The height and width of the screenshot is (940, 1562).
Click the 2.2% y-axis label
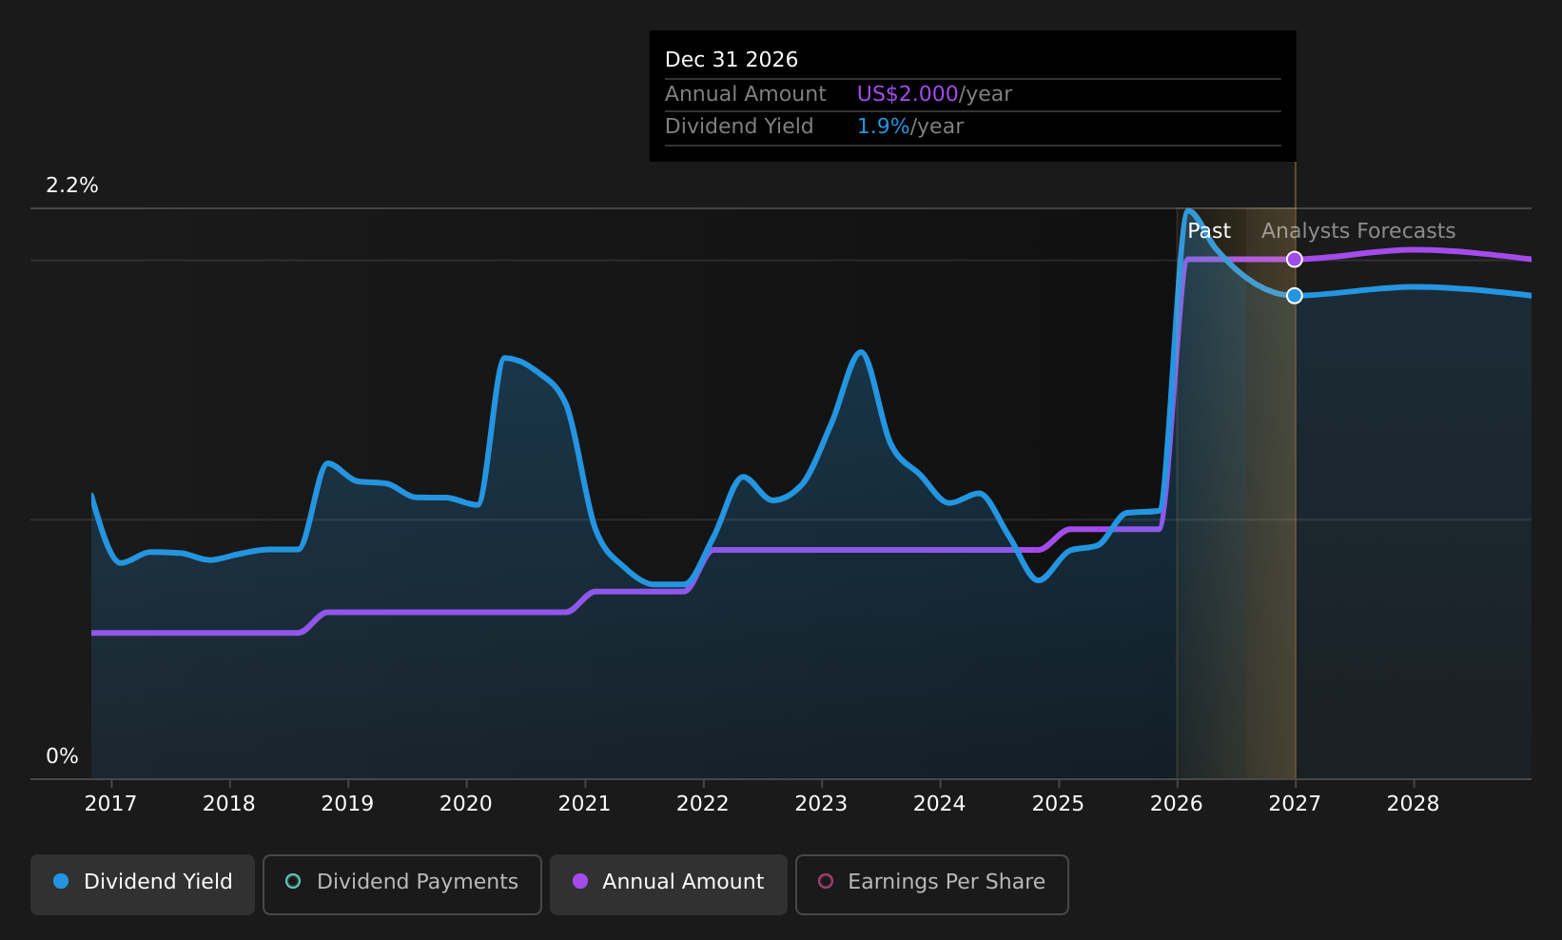[72, 186]
